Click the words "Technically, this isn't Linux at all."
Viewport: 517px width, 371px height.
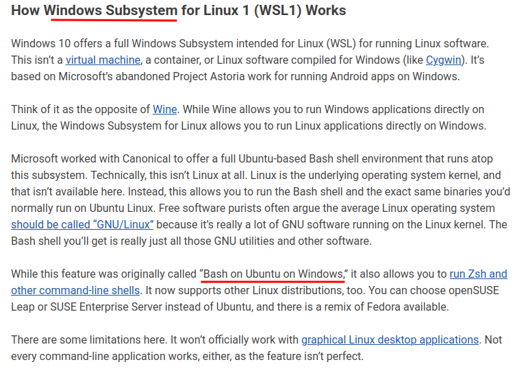point(169,176)
